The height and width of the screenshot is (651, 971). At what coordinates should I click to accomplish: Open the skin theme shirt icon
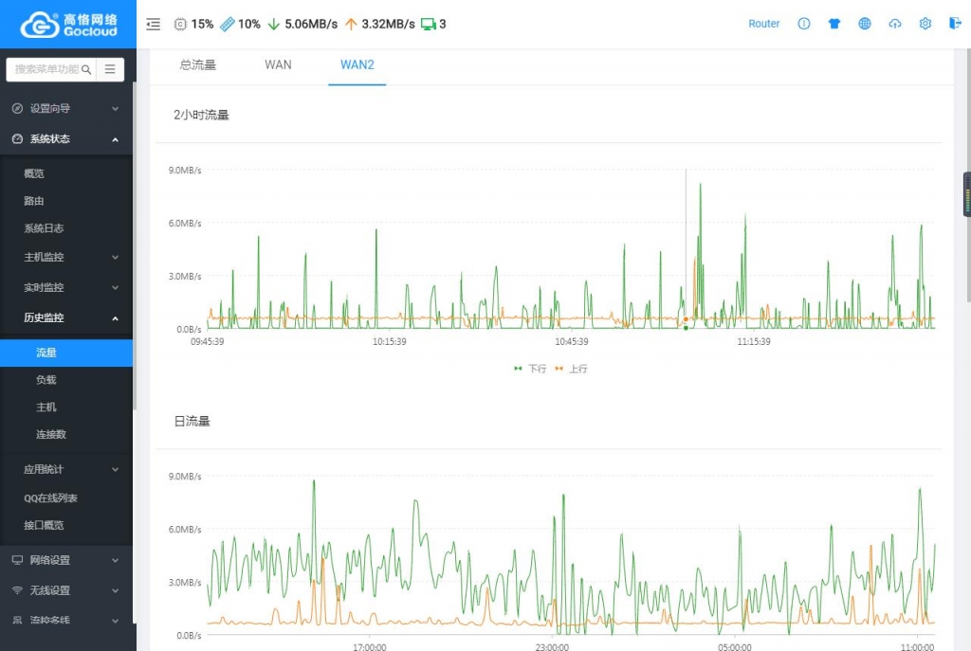click(x=834, y=24)
